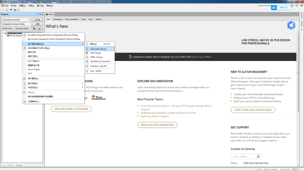The height and width of the screenshot is (171, 304).
Task: Click the Database Link File icon
Action: tap(87, 66)
